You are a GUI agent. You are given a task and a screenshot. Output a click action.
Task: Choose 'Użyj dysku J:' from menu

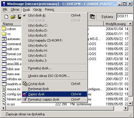55,60
